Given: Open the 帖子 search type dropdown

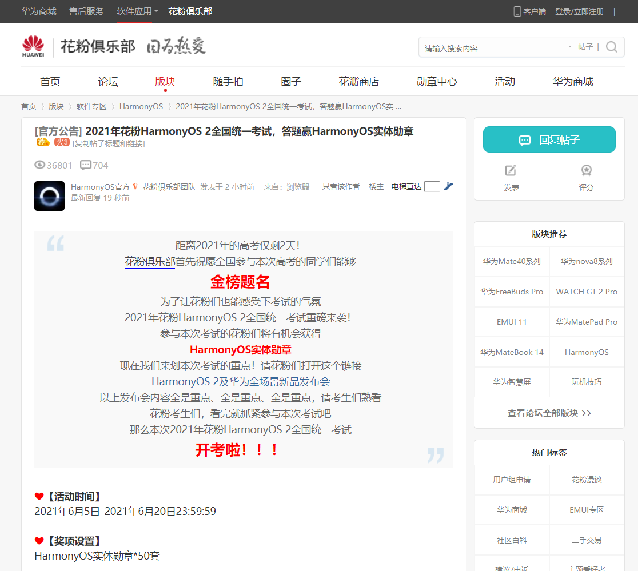Looking at the screenshot, I should (581, 47).
